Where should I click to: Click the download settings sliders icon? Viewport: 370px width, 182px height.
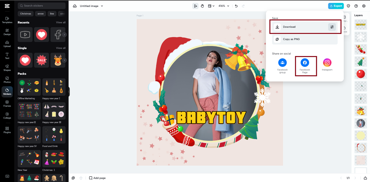(332, 27)
